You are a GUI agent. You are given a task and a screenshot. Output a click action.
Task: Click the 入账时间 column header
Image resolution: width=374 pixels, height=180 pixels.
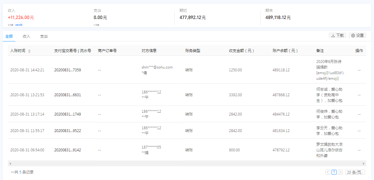click(x=18, y=51)
